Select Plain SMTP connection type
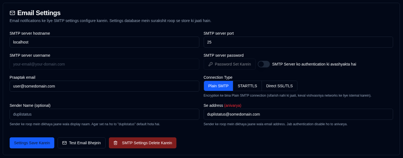 218,86
